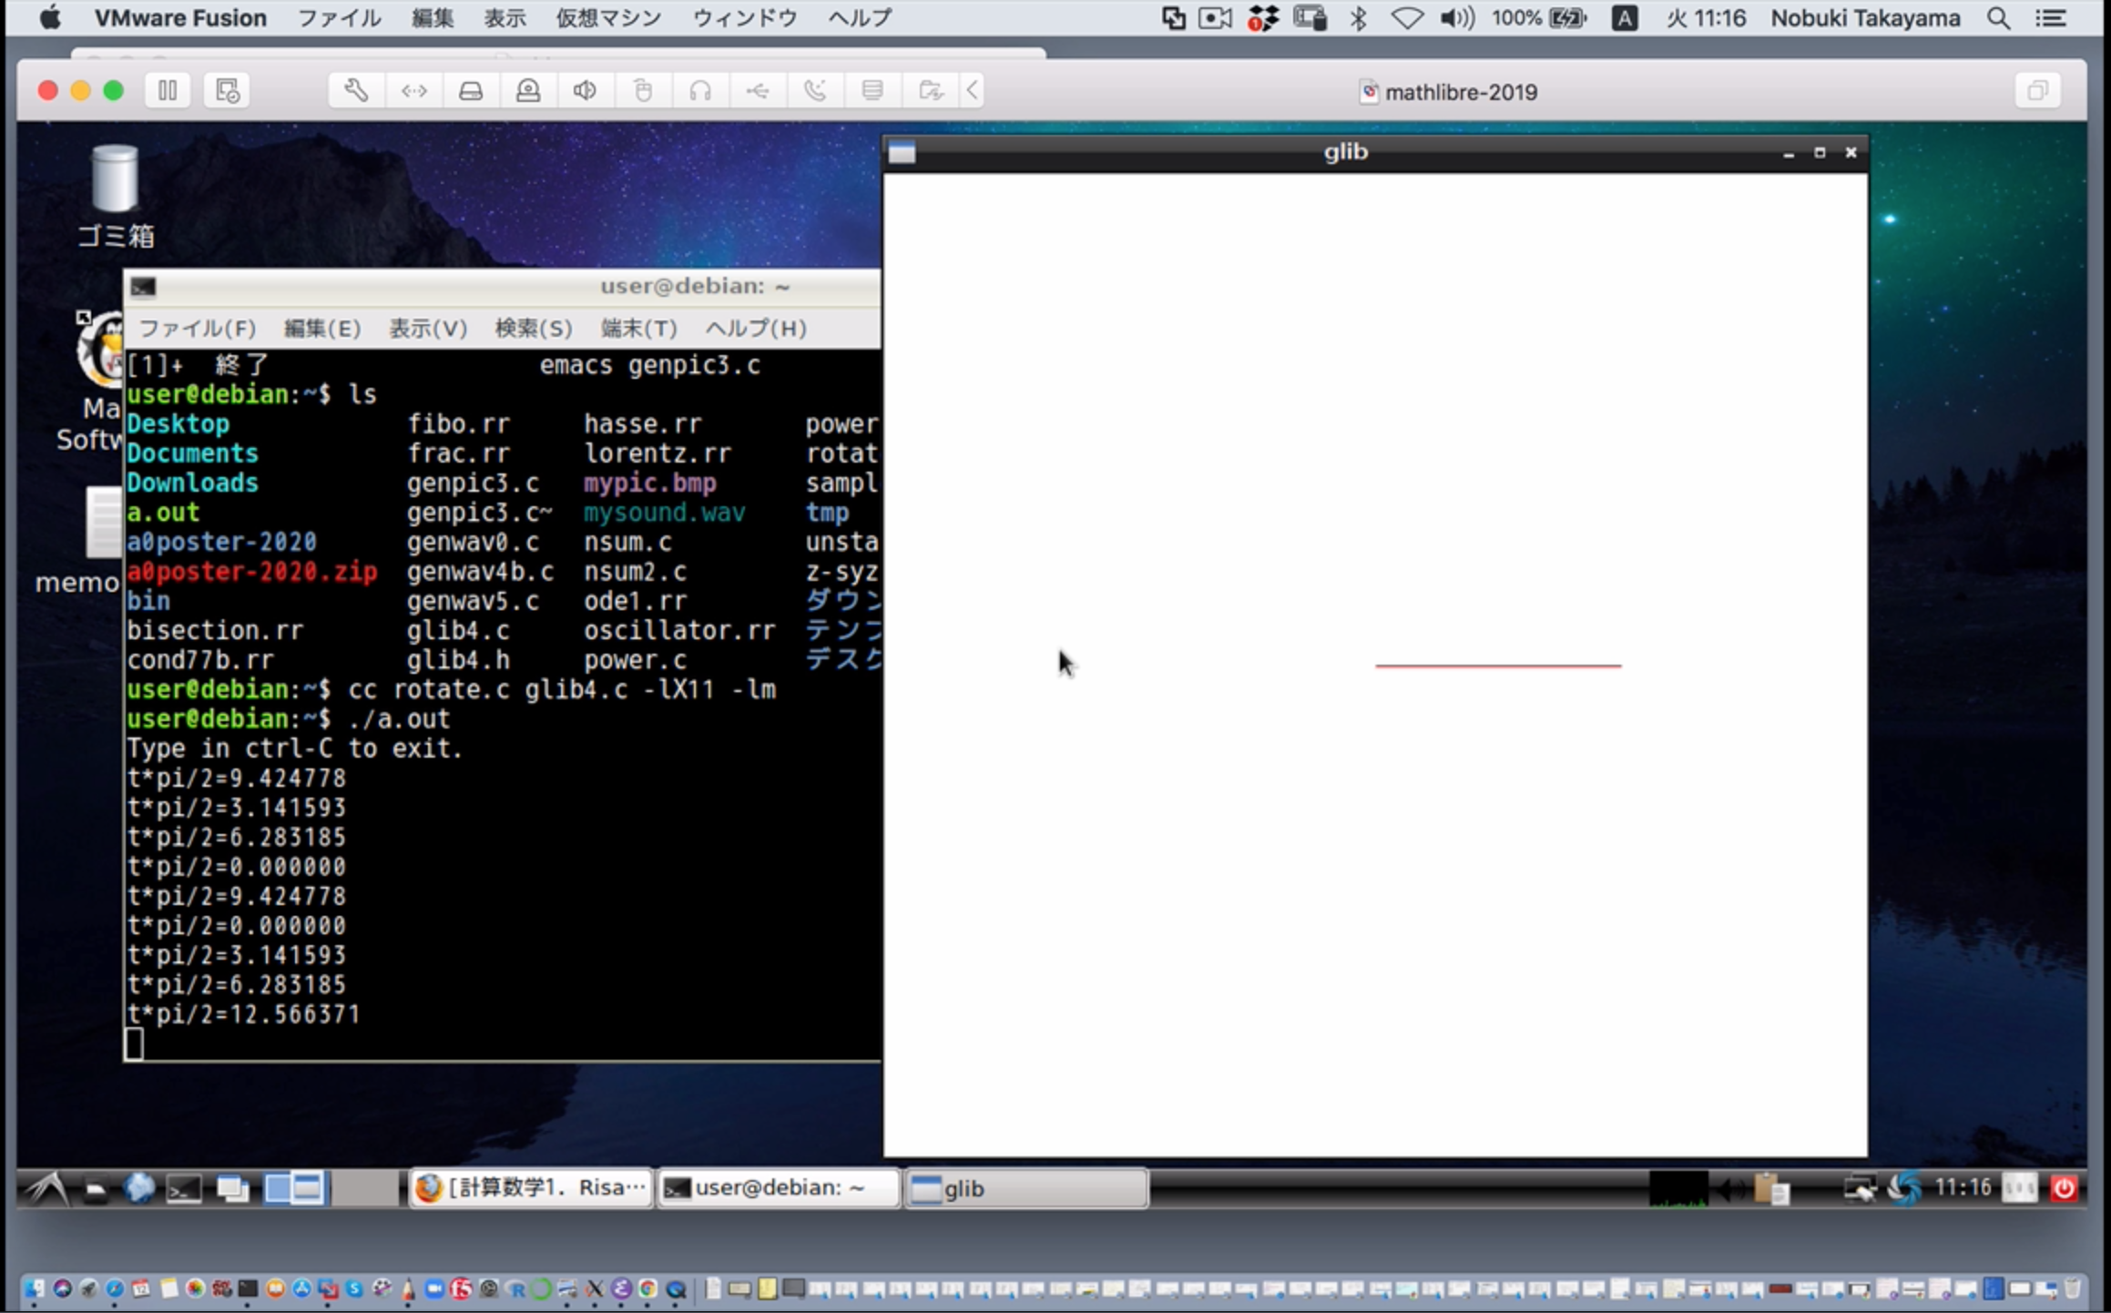Open file manager in Debian taskbar
Image resolution: width=2111 pixels, height=1313 pixels.
click(x=96, y=1188)
